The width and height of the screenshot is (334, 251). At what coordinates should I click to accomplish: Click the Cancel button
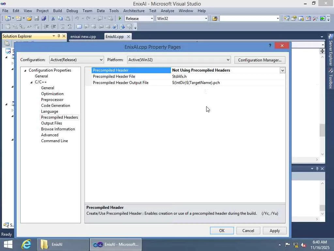click(x=248, y=230)
